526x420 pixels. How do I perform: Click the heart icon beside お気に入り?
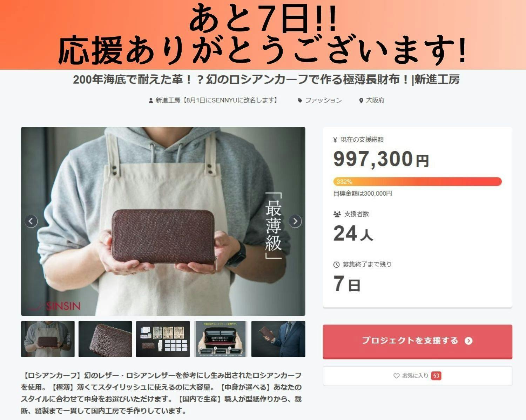396,376
